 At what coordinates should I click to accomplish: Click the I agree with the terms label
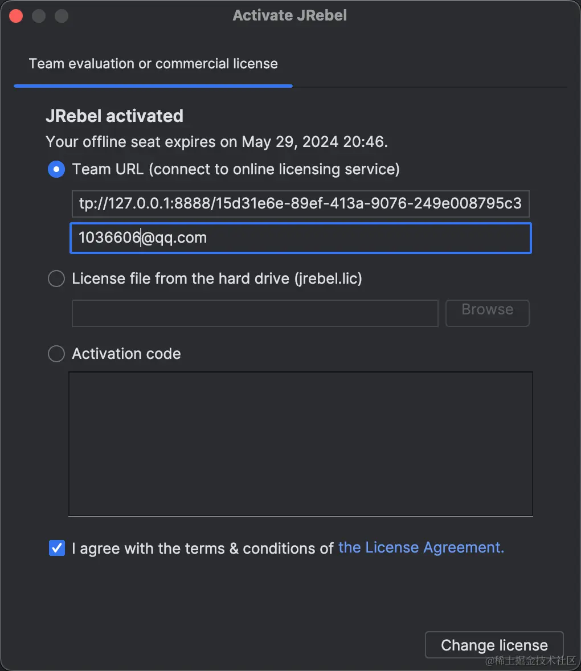[x=202, y=549]
